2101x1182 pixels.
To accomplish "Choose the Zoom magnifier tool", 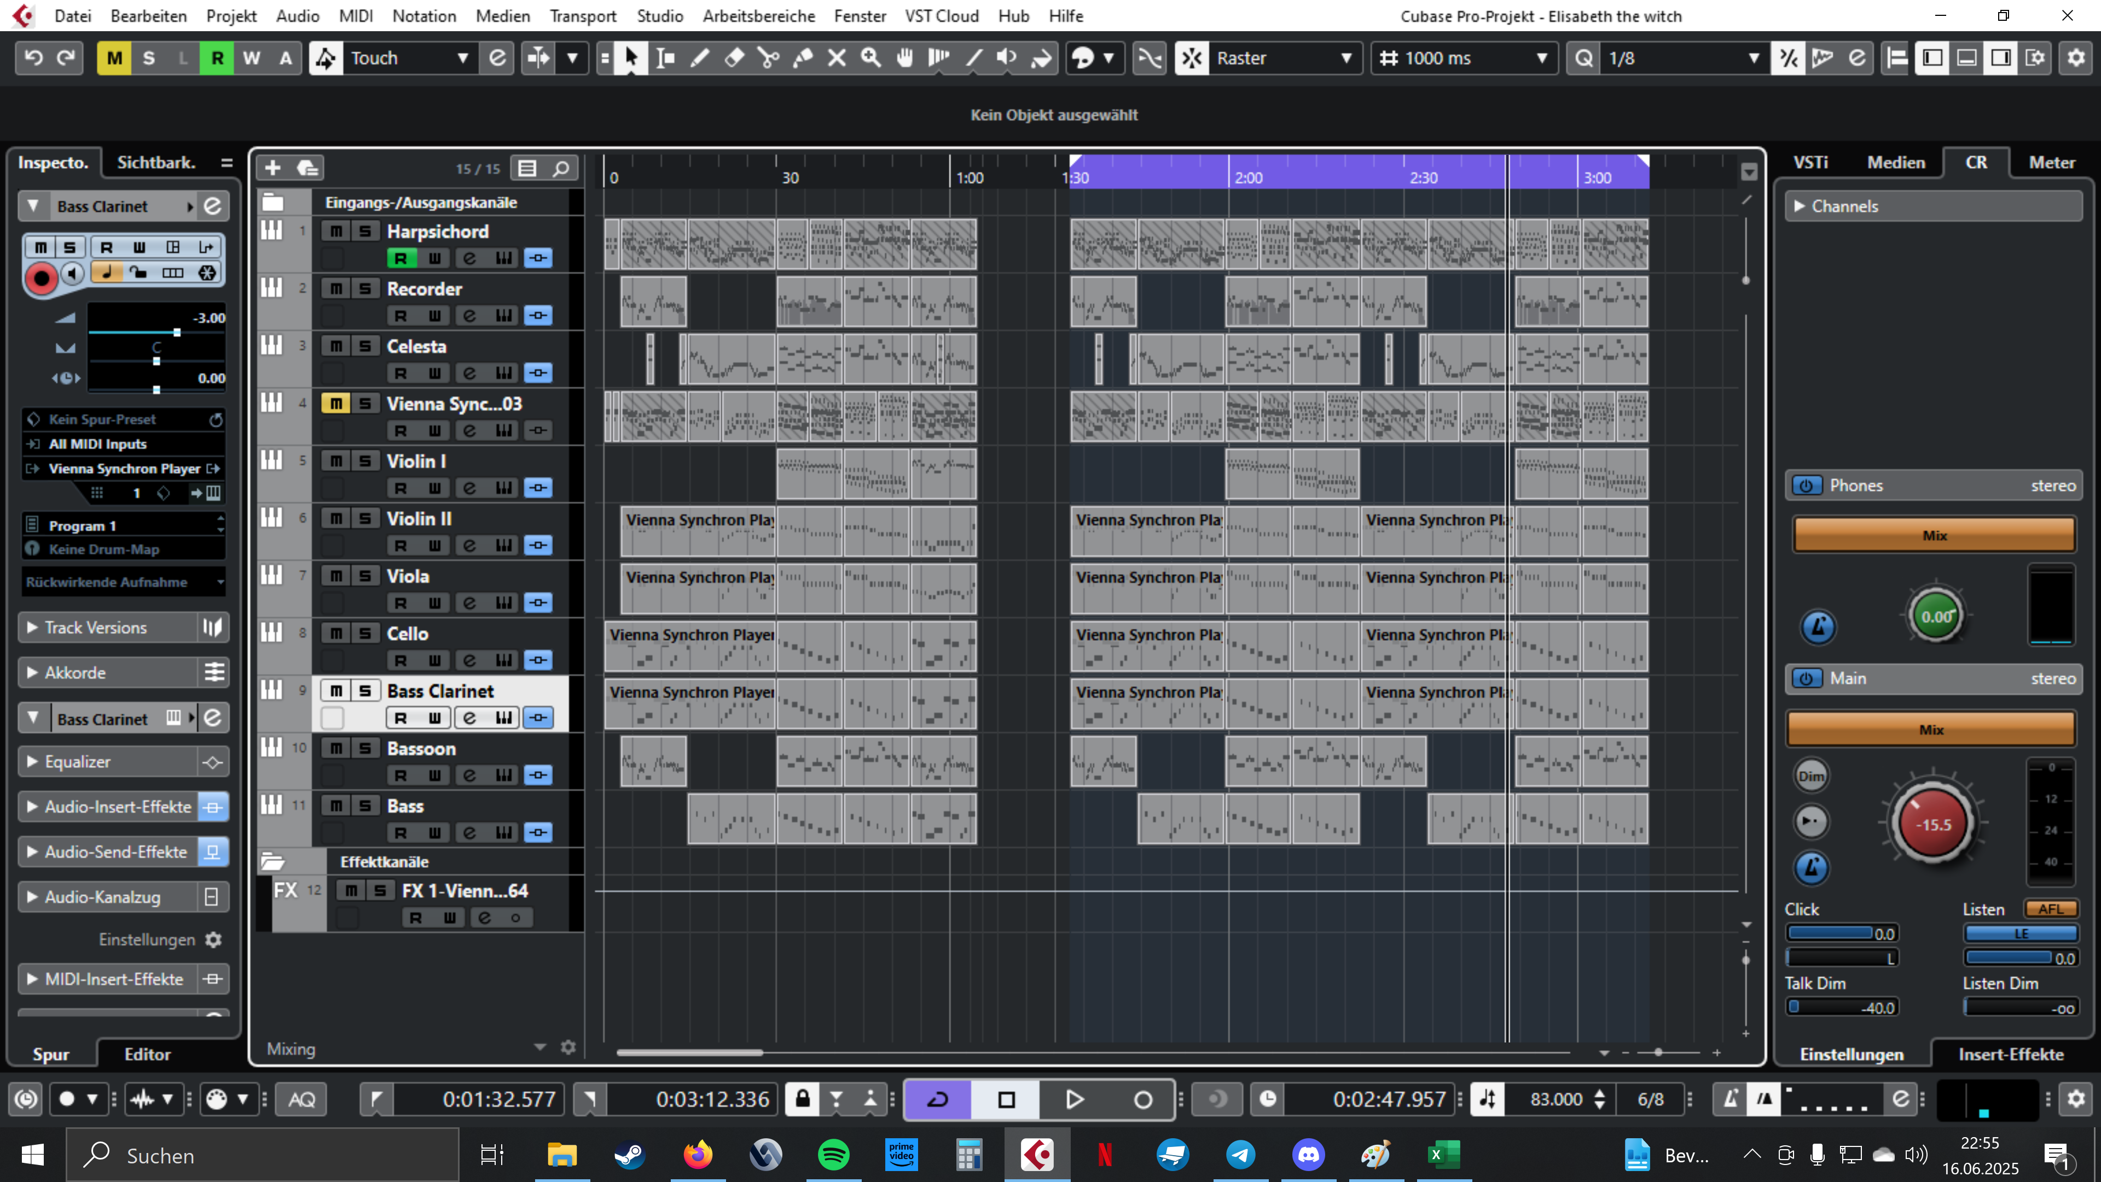I will pos(871,58).
